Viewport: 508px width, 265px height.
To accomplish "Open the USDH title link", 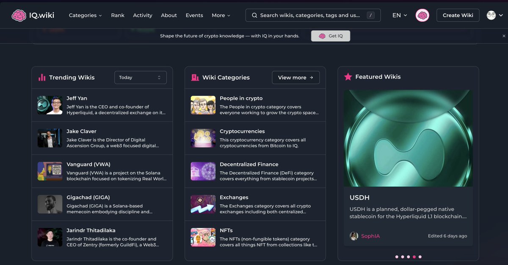I will click(360, 197).
